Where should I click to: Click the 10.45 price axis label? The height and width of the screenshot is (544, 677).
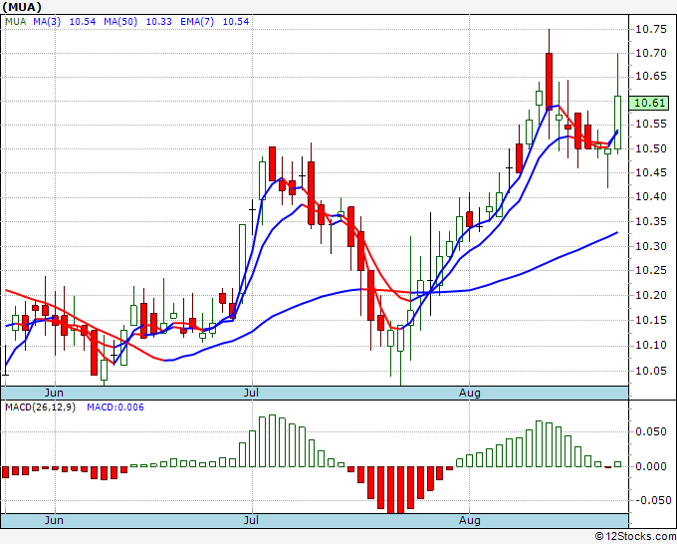click(x=651, y=172)
